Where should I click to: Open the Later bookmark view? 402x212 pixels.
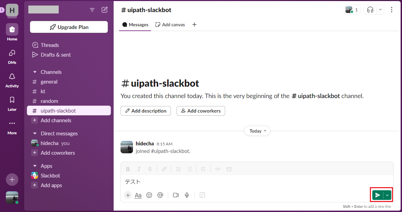point(12,104)
